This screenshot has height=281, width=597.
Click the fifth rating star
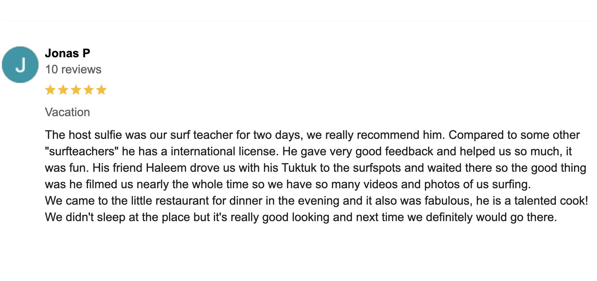101,90
